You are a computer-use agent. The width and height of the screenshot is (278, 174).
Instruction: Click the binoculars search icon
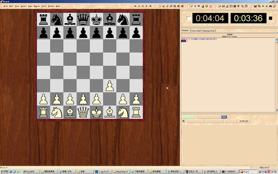coord(271,6)
